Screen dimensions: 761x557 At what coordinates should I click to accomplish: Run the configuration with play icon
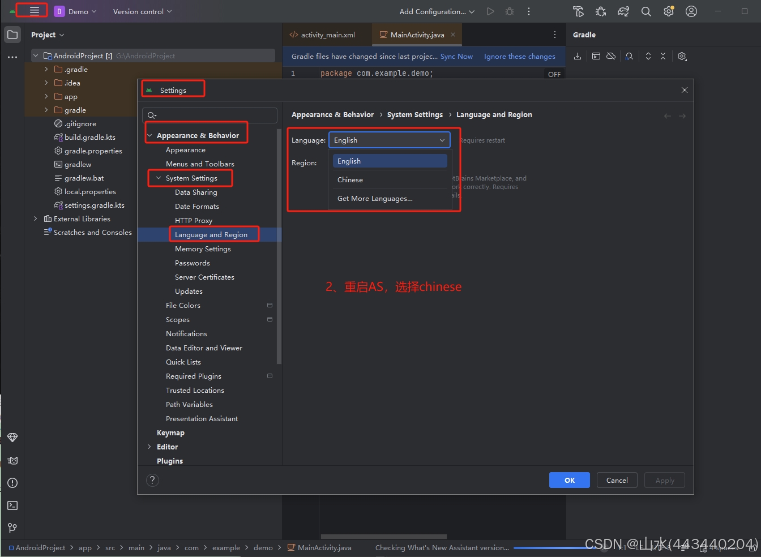click(490, 11)
